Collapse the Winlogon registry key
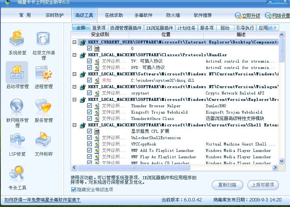This screenshot has width=290, height=207. pos(75,87)
